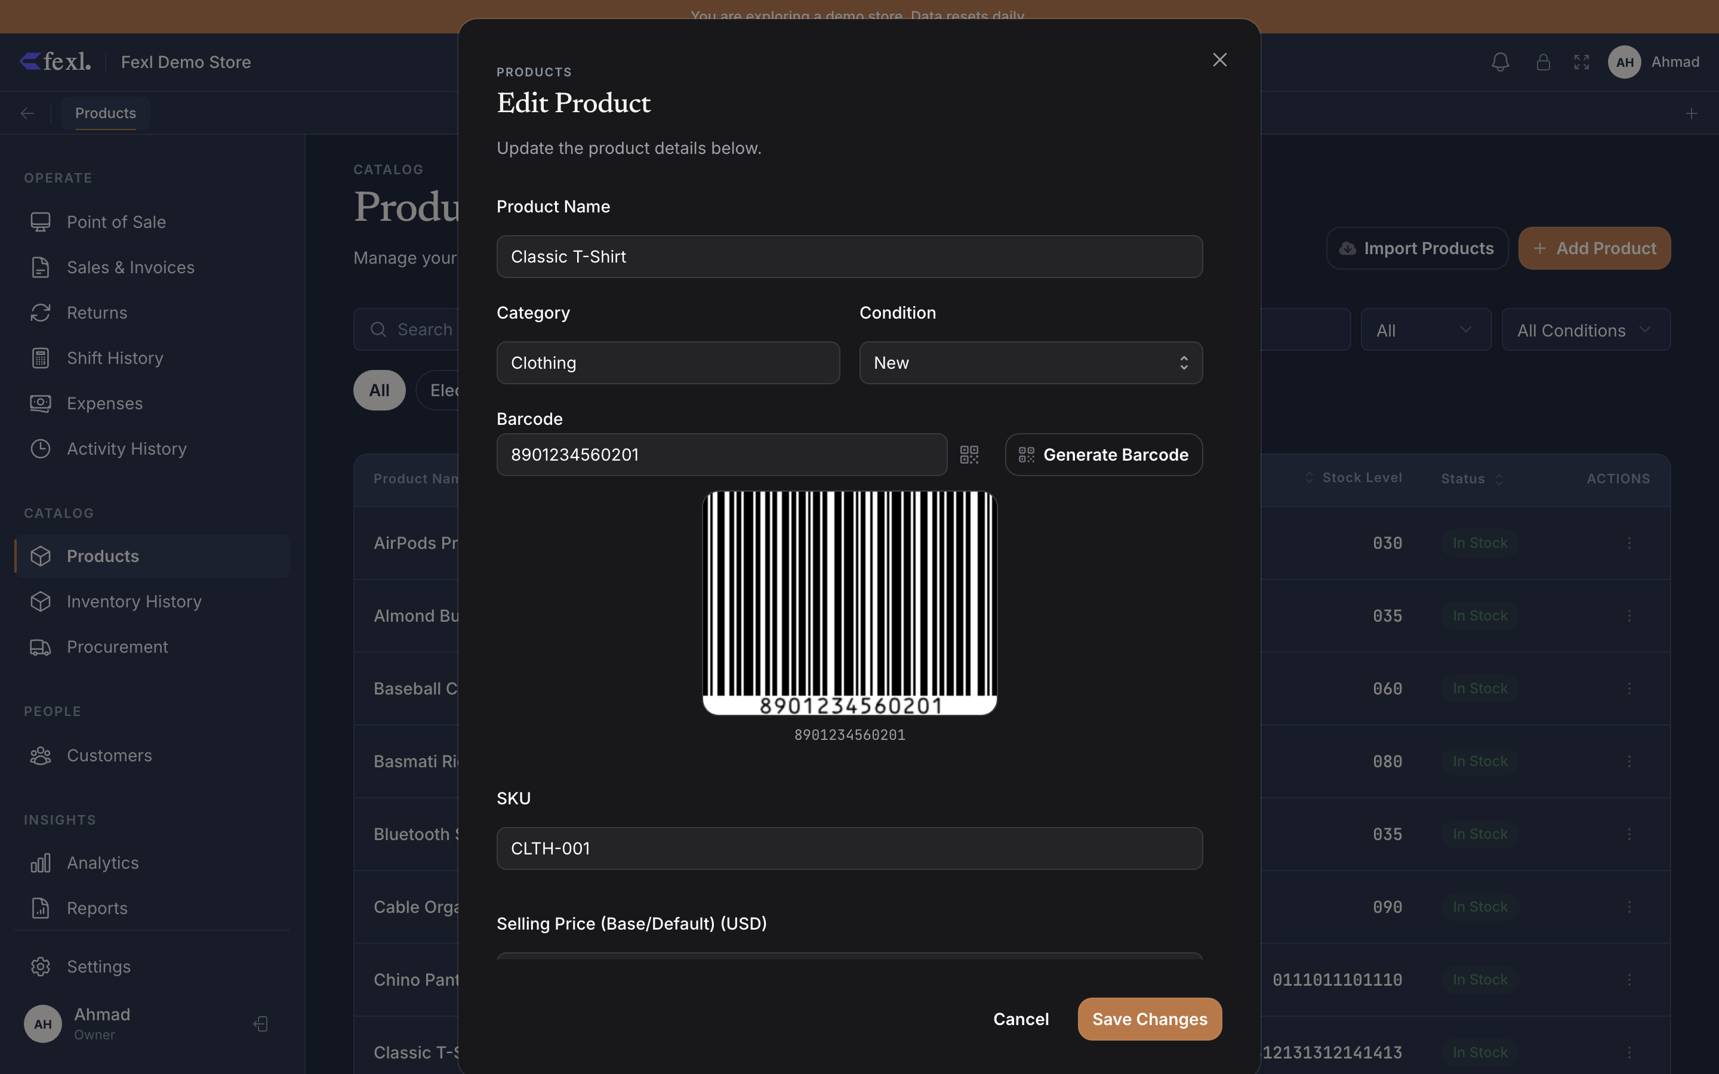Click the Customers people icon
This screenshot has height=1074, width=1719.
pos(41,756)
